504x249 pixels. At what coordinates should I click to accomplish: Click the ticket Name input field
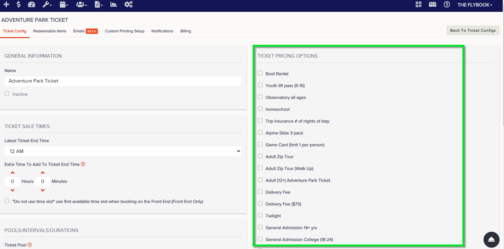[x=123, y=81]
